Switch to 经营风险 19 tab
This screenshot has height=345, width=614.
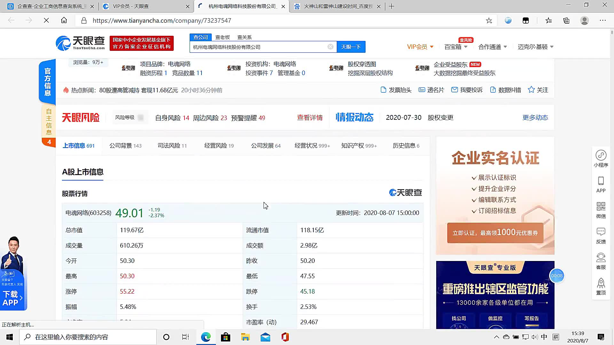219,146
